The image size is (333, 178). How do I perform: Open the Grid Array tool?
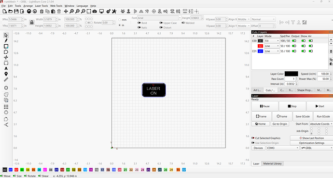tap(6, 107)
